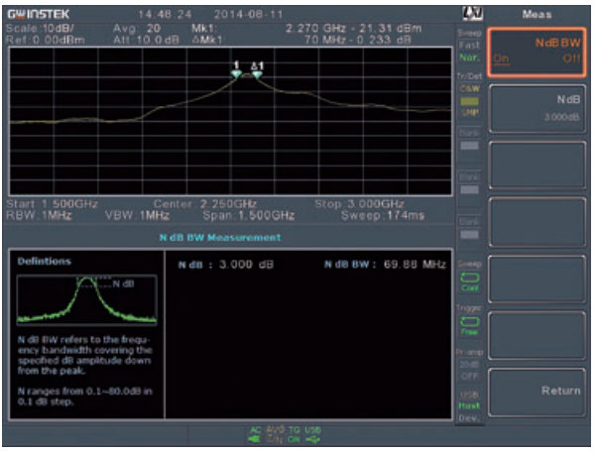Viewport: 596px width, 453px height.
Task: Click the Sweep 174ms readout
Action: [383, 216]
